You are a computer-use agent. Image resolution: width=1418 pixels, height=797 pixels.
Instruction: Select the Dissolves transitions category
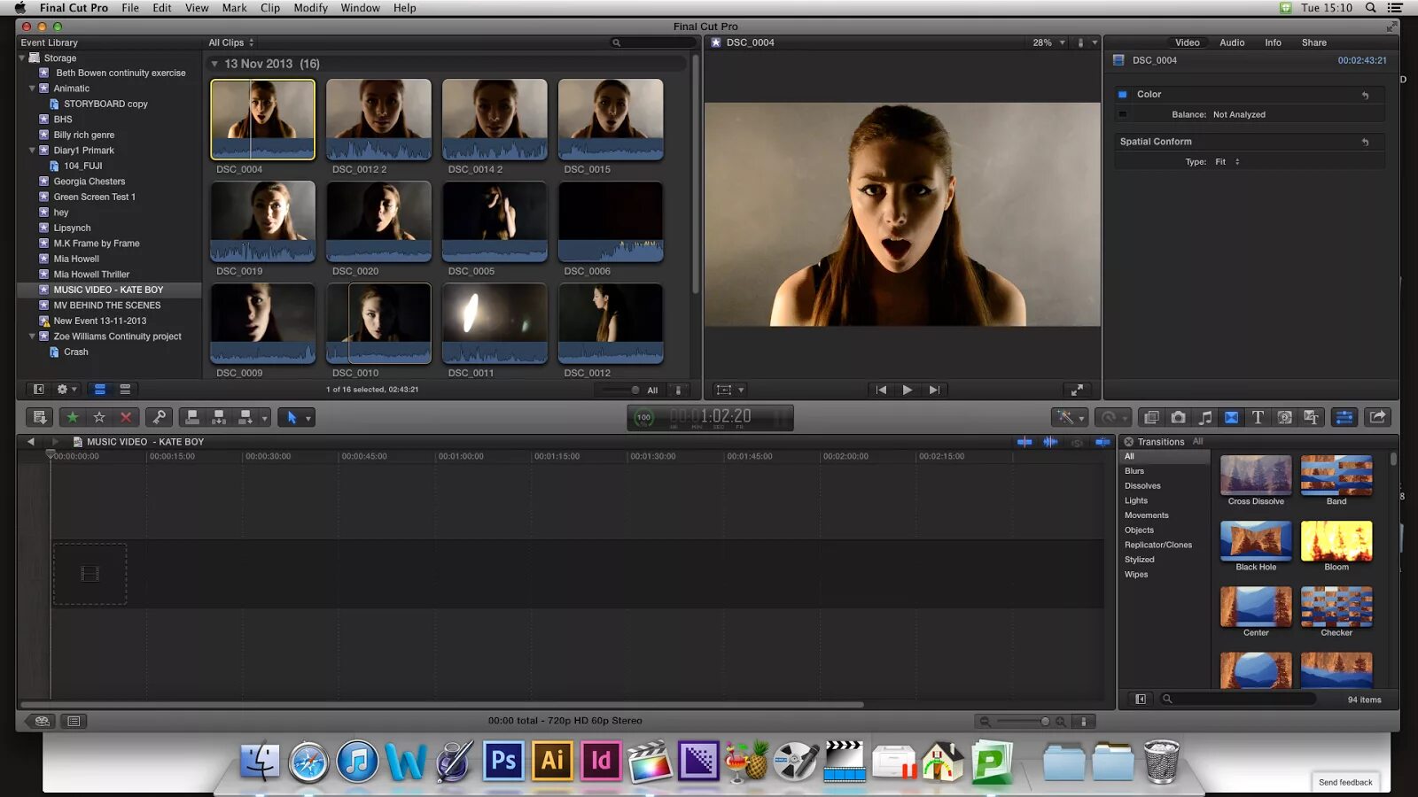click(1142, 486)
